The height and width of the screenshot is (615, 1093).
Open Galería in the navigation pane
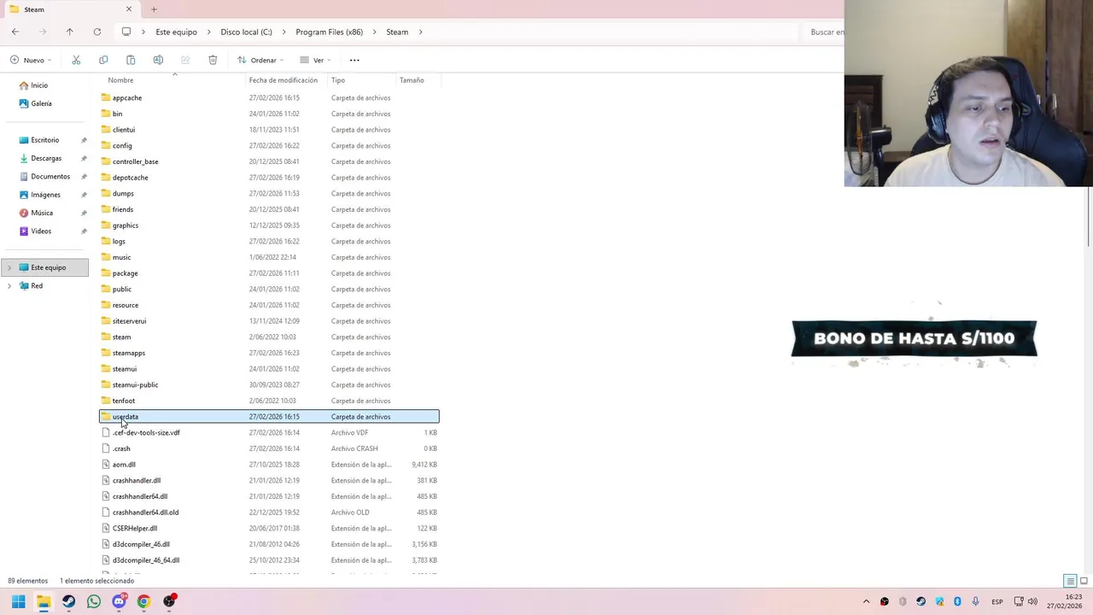[x=41, y=103]
